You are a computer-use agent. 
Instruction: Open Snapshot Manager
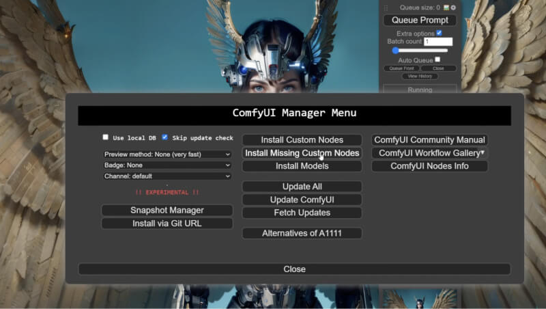tap(167, 211)
